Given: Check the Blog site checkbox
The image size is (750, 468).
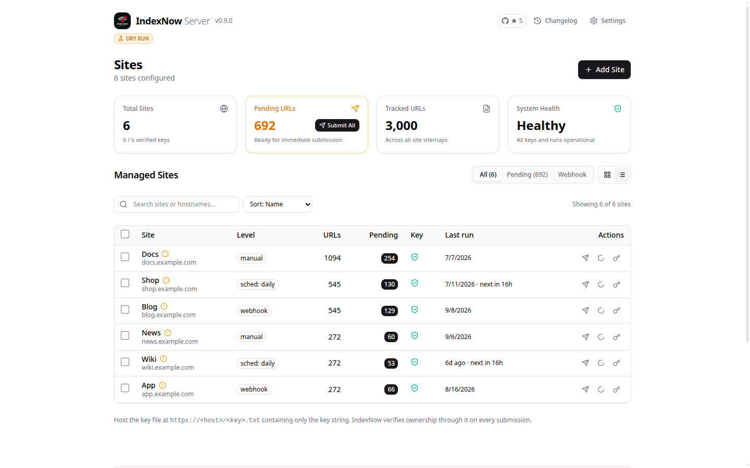Looking at the screenshot, I should click(x=125, y=309).
